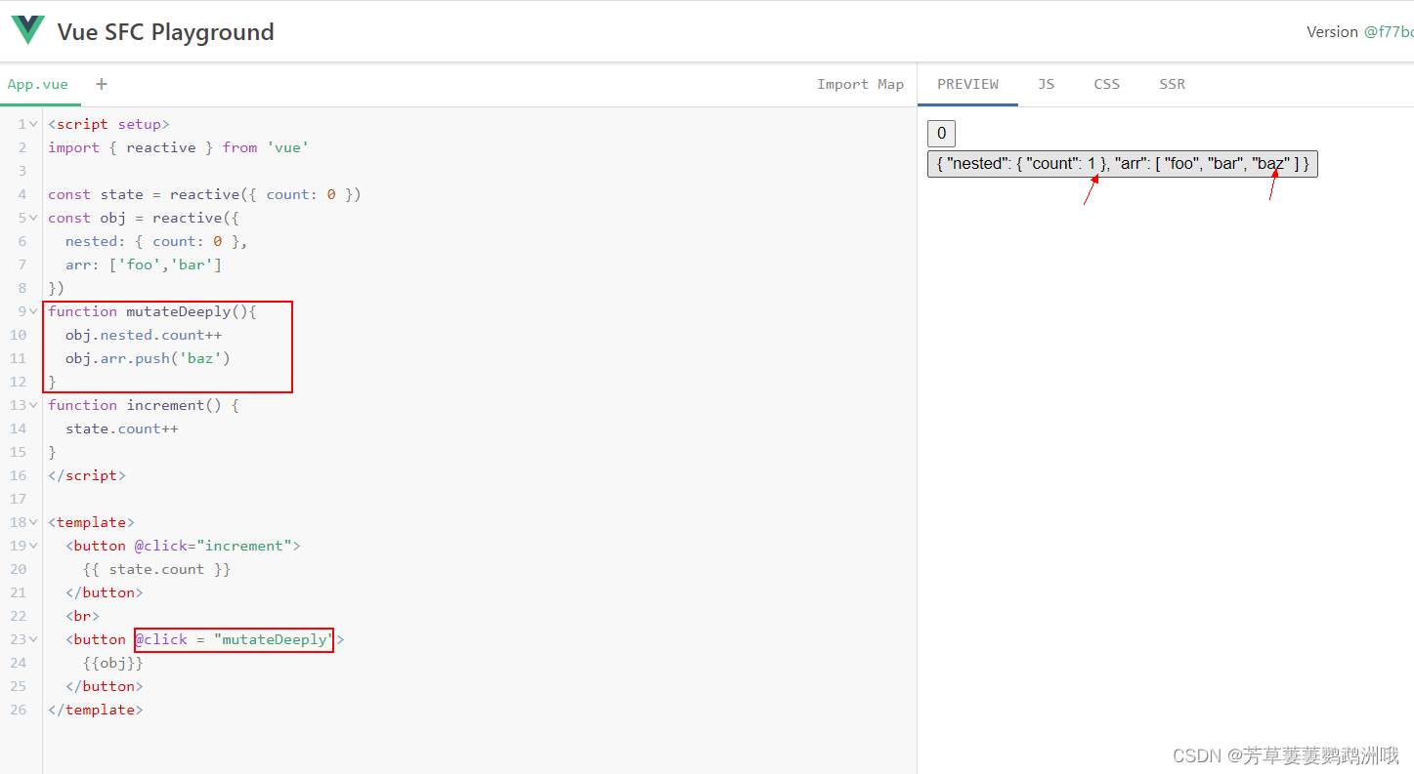Fold the increment button element at line 19

[34, 546]
